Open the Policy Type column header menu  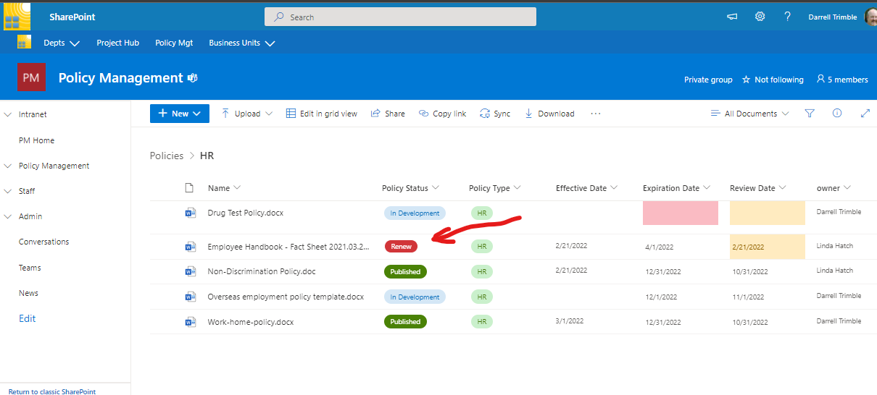pos(495,188)
